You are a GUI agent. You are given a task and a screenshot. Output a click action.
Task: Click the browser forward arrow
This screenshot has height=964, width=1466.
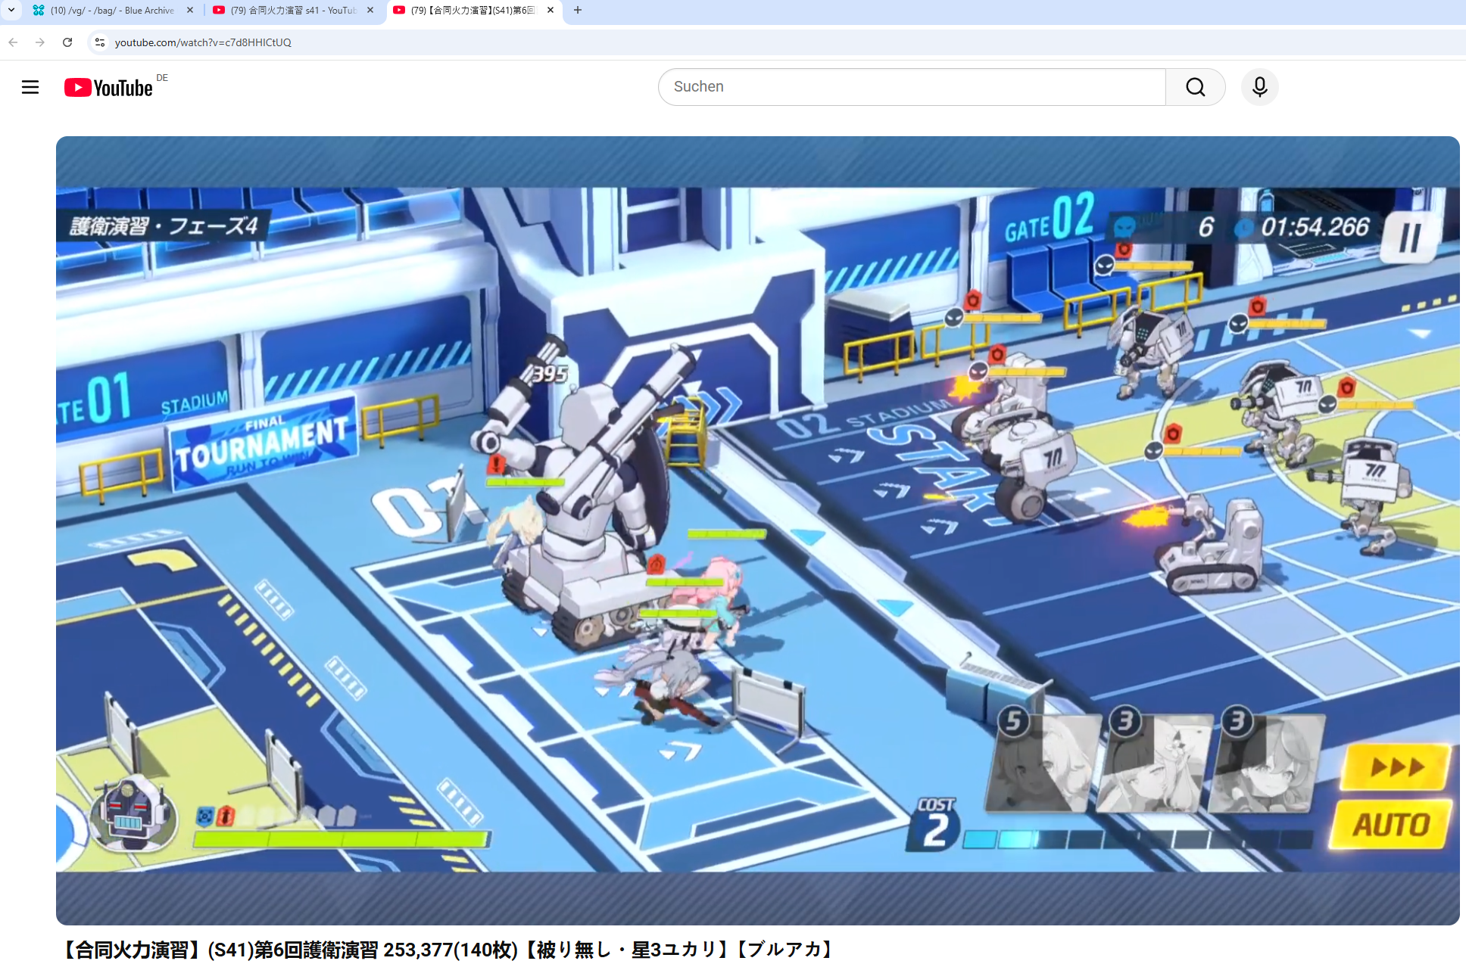point(40,42)
